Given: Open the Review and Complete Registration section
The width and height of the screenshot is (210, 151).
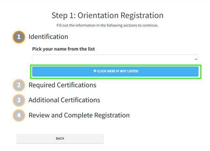Looking at the screenshot, I should (x=79, y=115).
